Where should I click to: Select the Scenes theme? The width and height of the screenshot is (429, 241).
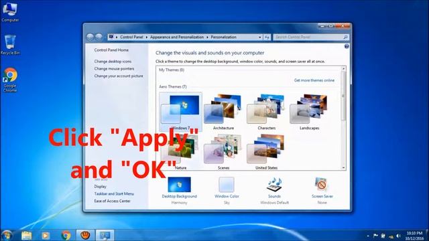(223, 152)
